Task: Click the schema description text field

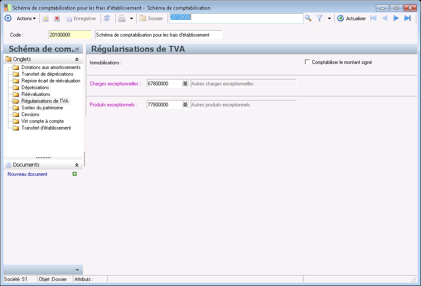Action: [159, 35]
